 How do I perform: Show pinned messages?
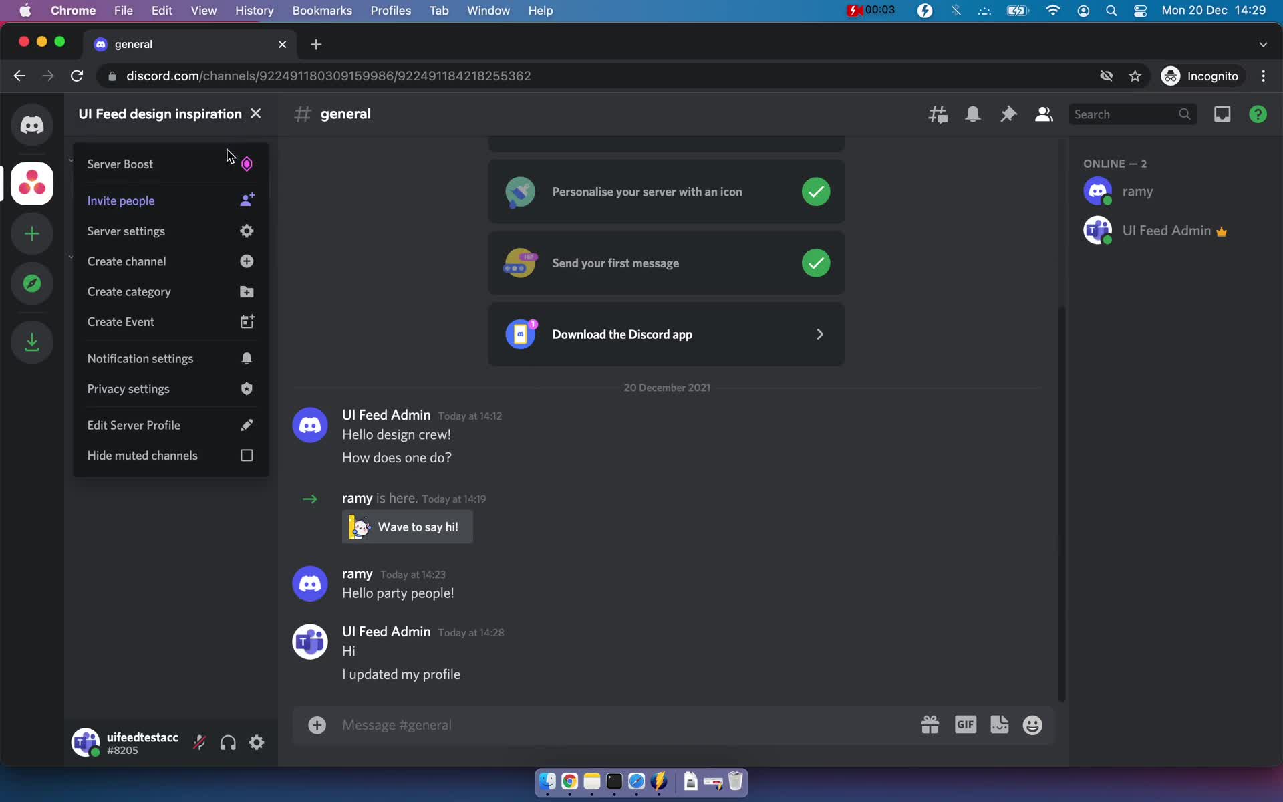pos(1008,114)
